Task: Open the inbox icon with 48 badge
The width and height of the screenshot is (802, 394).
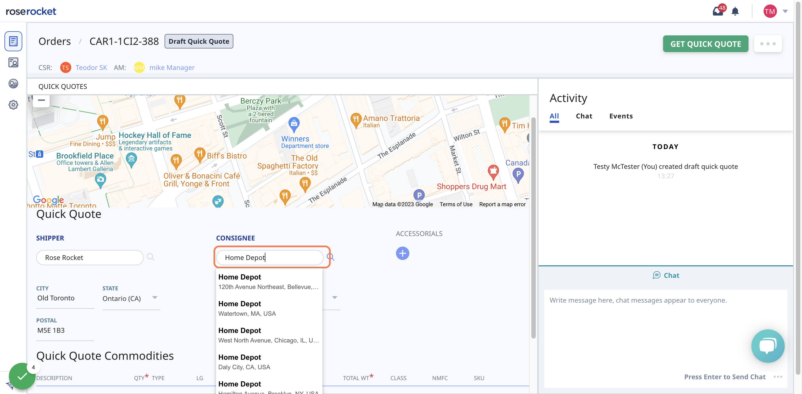Action: [x=718, y=11]
